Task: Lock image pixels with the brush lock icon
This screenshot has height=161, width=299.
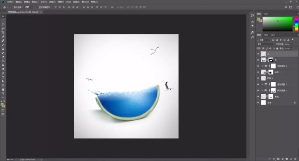Action: click(x=267, y=49)
